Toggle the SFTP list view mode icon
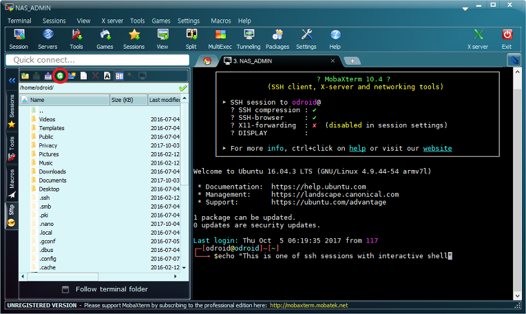This screenshot has height=314, width=526. click(x=119, y=76)
